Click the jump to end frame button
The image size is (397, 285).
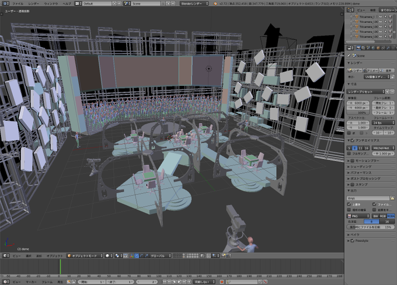pyautogui.click(x=189, y=281)
